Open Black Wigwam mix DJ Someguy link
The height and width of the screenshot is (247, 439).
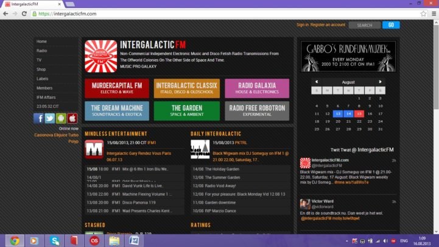(251, 157)
